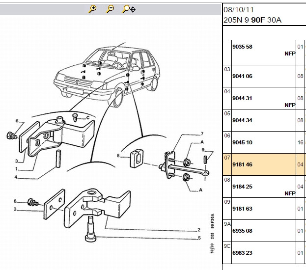Click quantity 08 in row 9041 06
Image resolution: width=306 pixels, height=270 pixels.
coord(300,76)
